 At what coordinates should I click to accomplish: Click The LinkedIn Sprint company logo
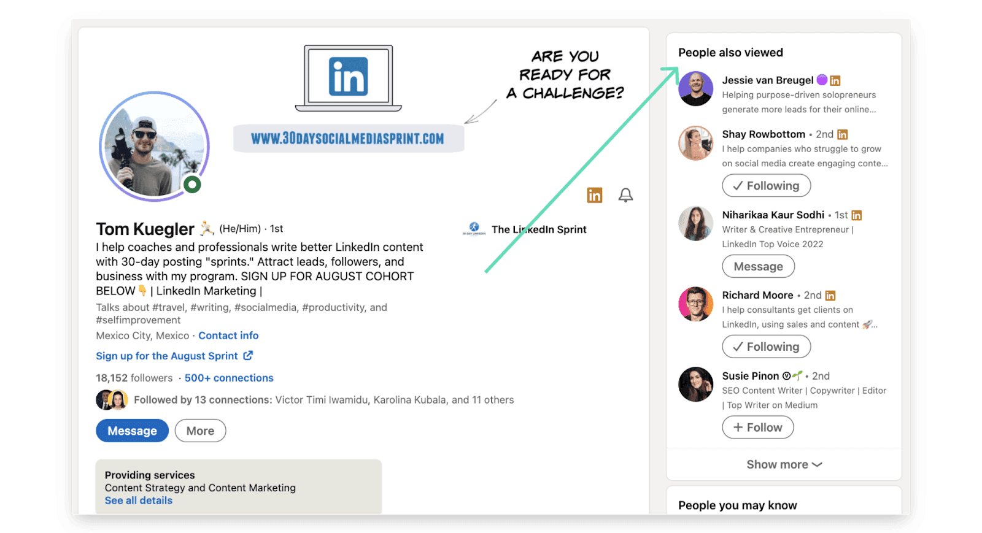tap(474, 229)
